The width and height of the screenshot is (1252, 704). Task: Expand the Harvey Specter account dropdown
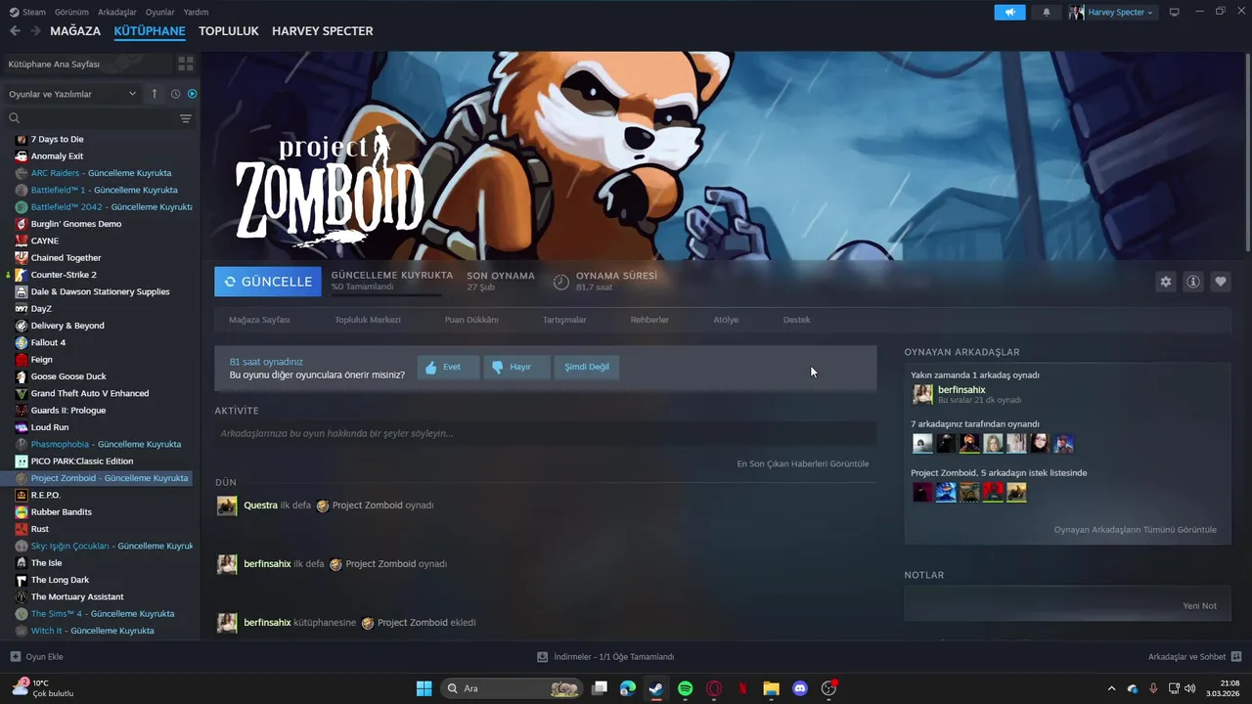coord(1112,12)
